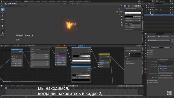The width and height of the screenshot is (174, 98).
Task: Expand Texture Mapping in node sidebar
Action: pyautogui.click(x=130, y=63)
